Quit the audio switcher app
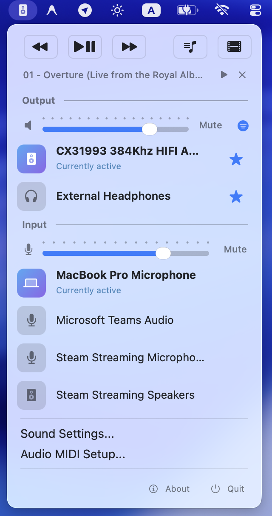The image size is (272, 516). (228, 489)
